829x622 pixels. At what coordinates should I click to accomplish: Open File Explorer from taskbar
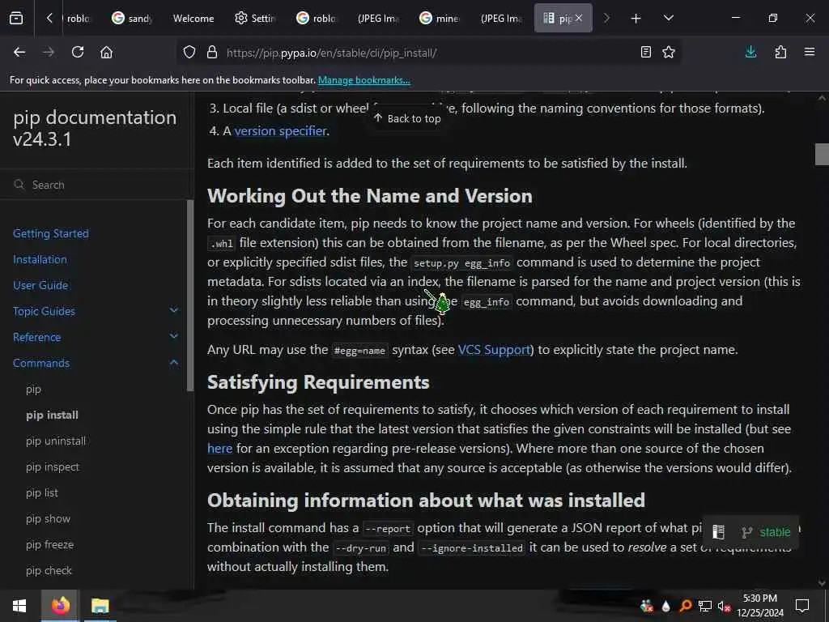(100, 606)
